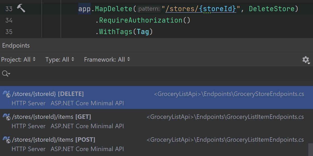Viewport: 313px width, 156px height.
Task: Click the DeleteStore handler in code
Action: click(x=271, y=9)
